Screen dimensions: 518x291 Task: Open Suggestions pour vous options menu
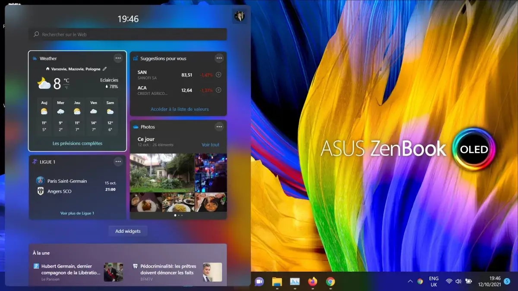point(219,58)
